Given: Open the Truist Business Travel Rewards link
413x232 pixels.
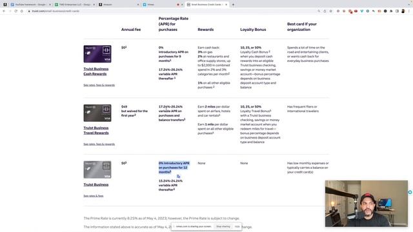Looking at the screenshot, I should click(96, 130).
